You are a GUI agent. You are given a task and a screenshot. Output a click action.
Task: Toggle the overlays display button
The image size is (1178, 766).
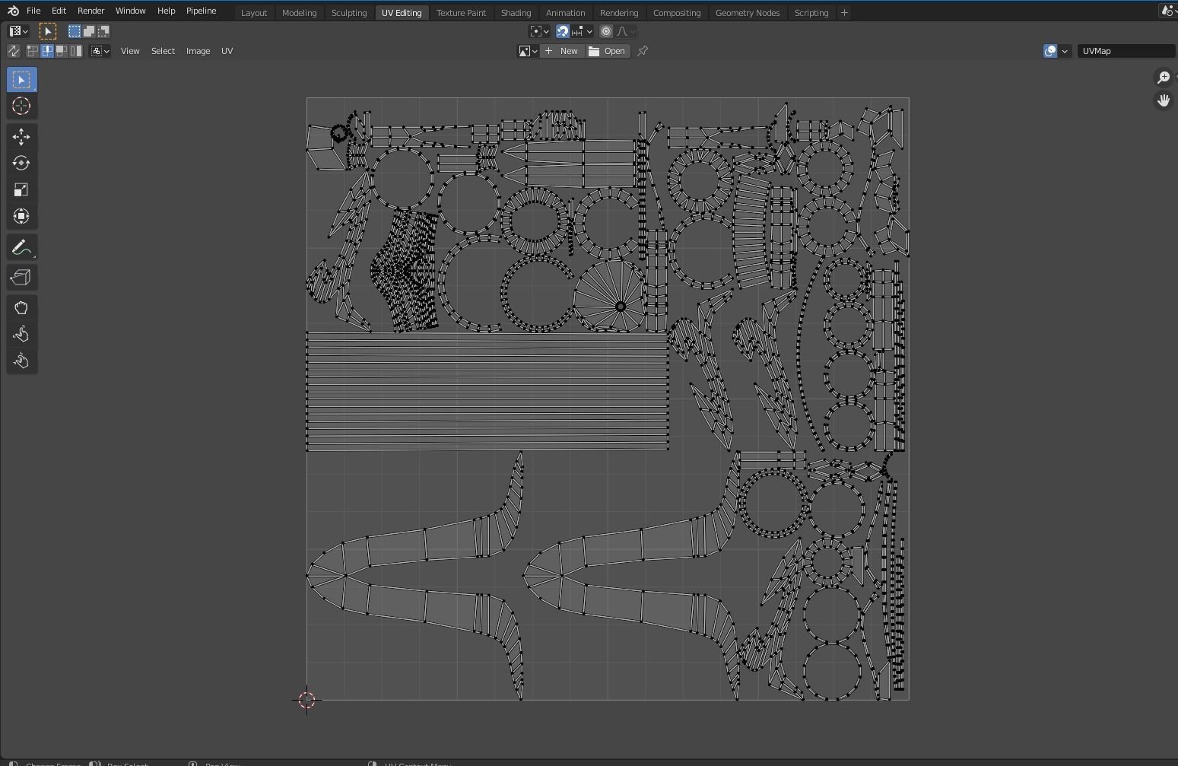pyautogui.click(x=1050, y=51)
